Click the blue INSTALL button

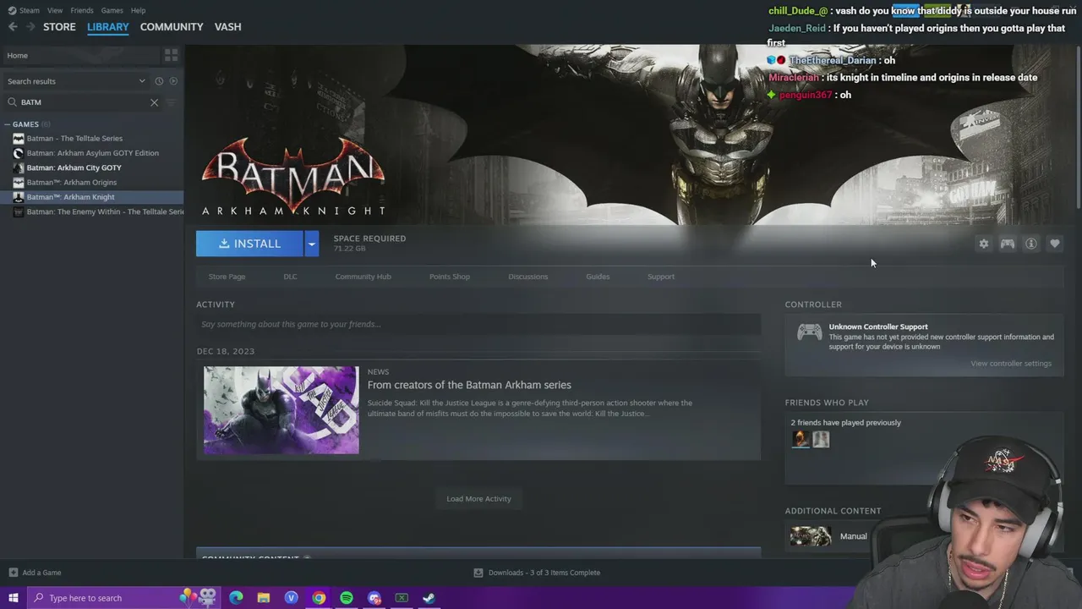(250, 244)
